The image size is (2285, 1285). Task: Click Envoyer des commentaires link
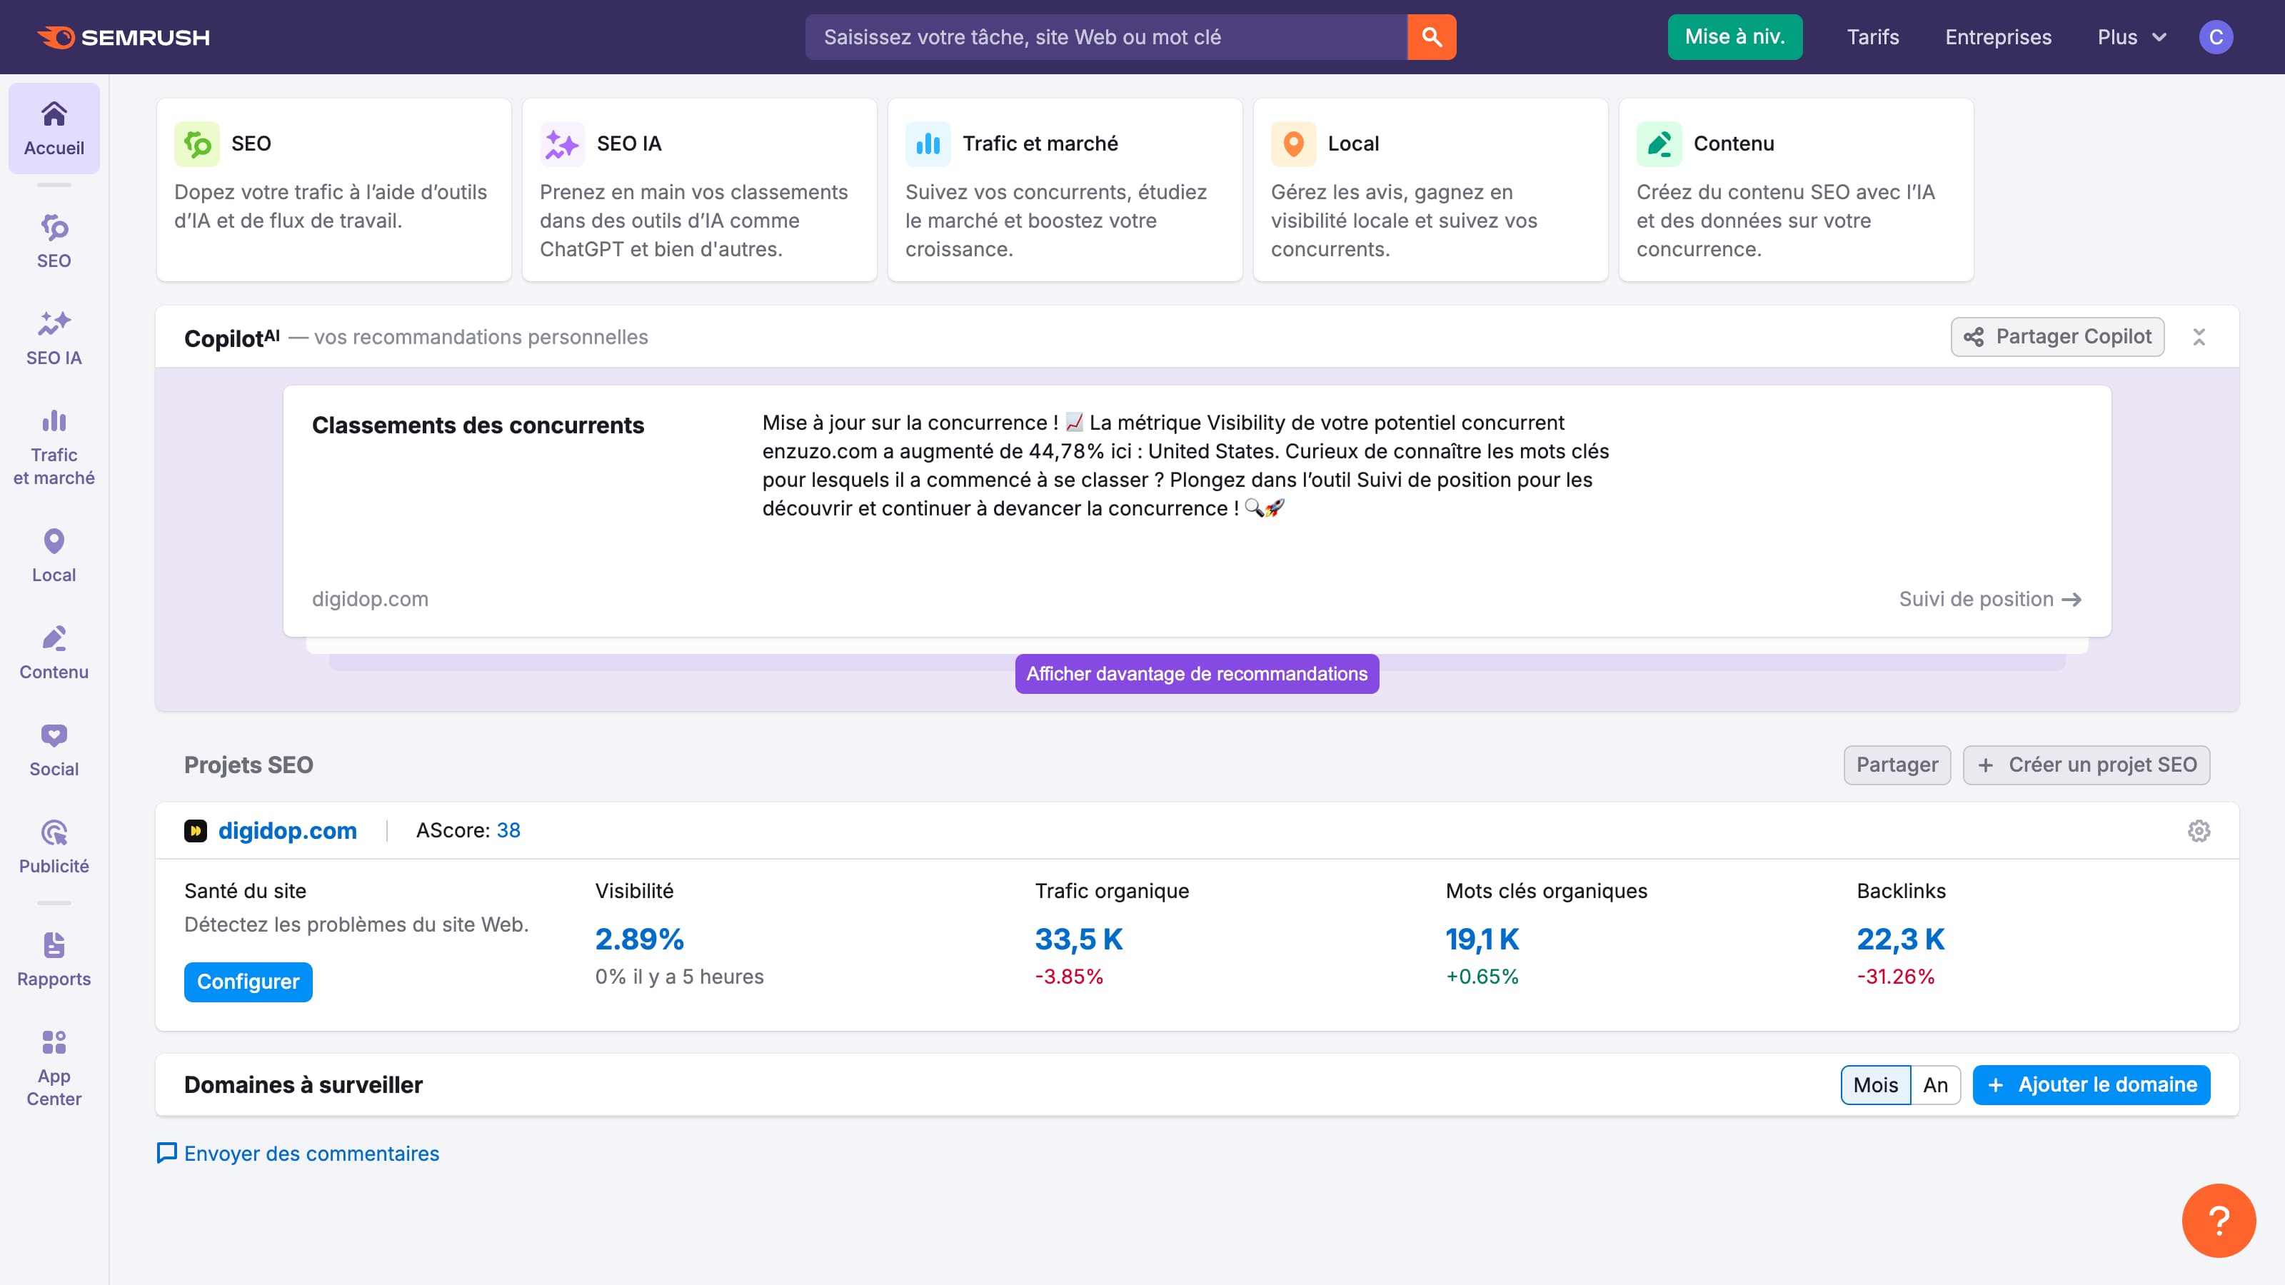298,1153
